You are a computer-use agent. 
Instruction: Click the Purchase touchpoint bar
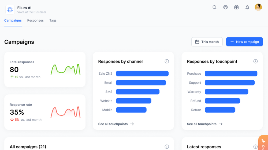tap(231, 74)
